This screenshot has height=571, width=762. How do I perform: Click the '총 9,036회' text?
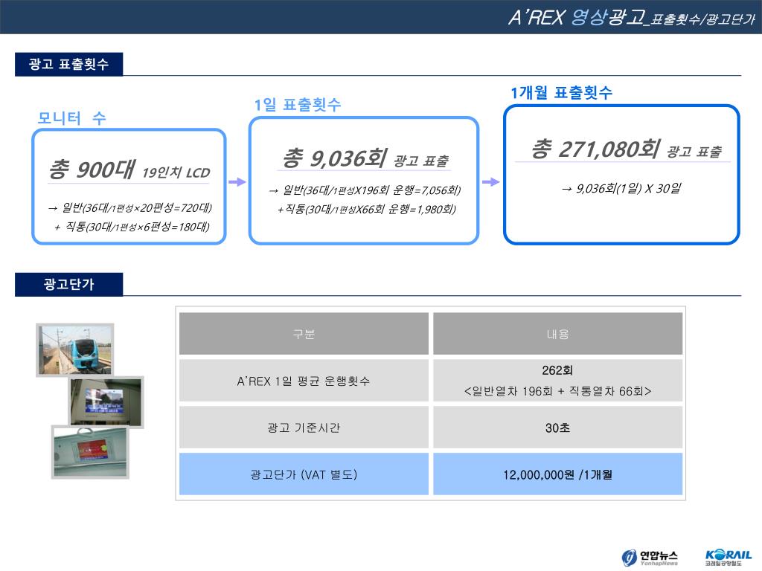335,158
